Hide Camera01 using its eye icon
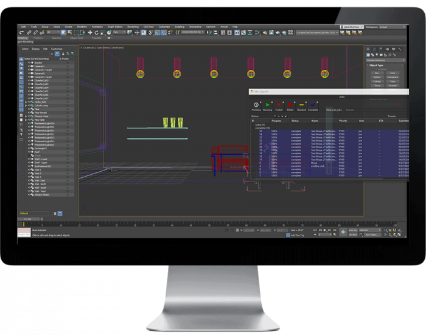 tap(29, 66)
